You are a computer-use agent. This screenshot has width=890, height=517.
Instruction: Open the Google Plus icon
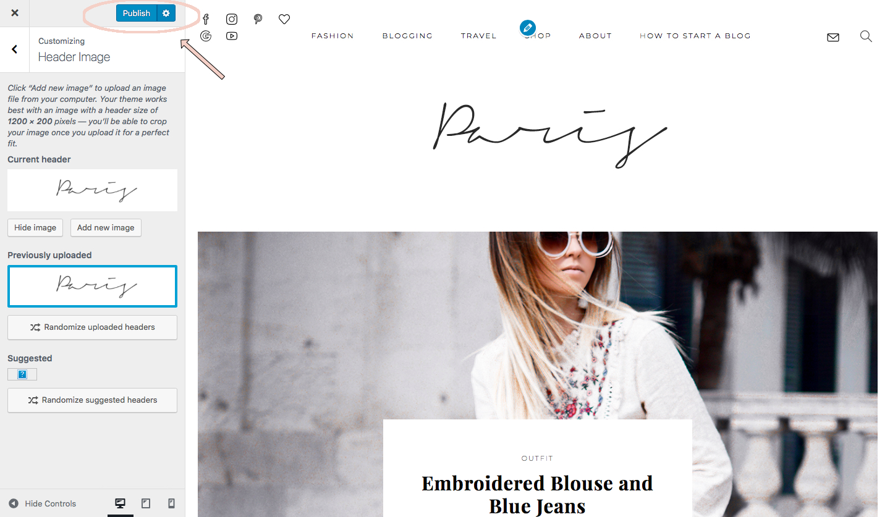click(206, 36)
